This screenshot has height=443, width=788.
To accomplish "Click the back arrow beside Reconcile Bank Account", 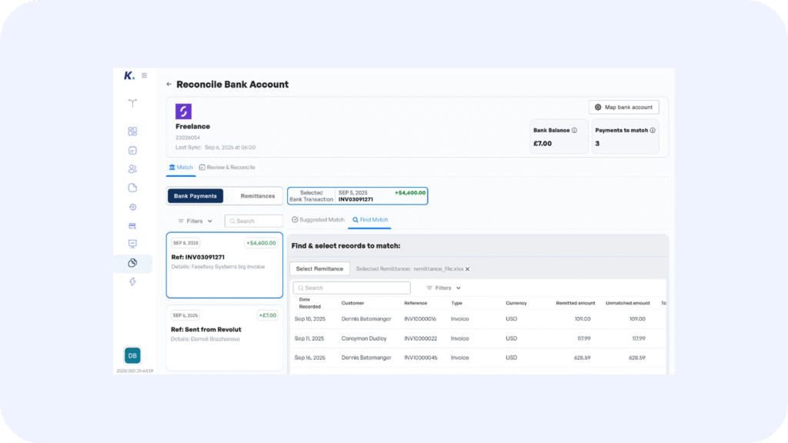I will pyautogui.click(x=169, y=85).
